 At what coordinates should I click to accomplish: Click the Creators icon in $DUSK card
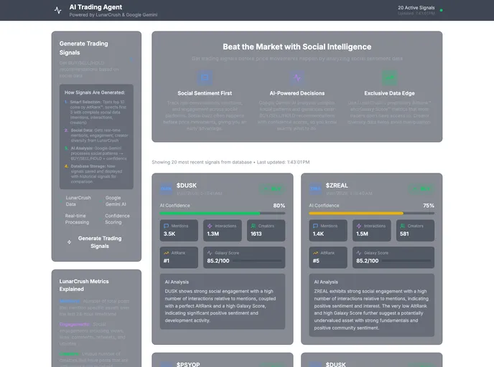[x=253, y=226]
